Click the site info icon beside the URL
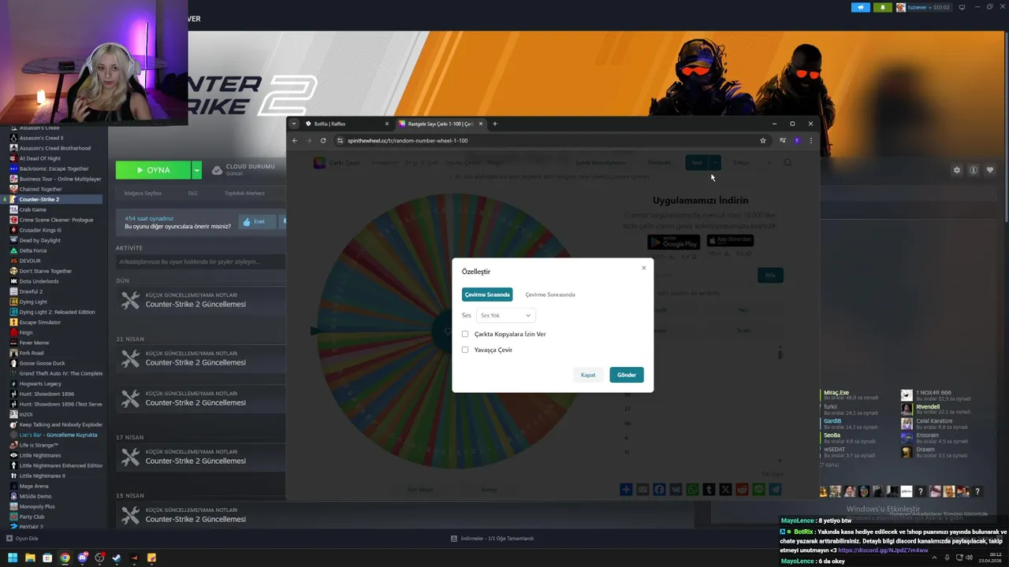 tap(340, 140)
